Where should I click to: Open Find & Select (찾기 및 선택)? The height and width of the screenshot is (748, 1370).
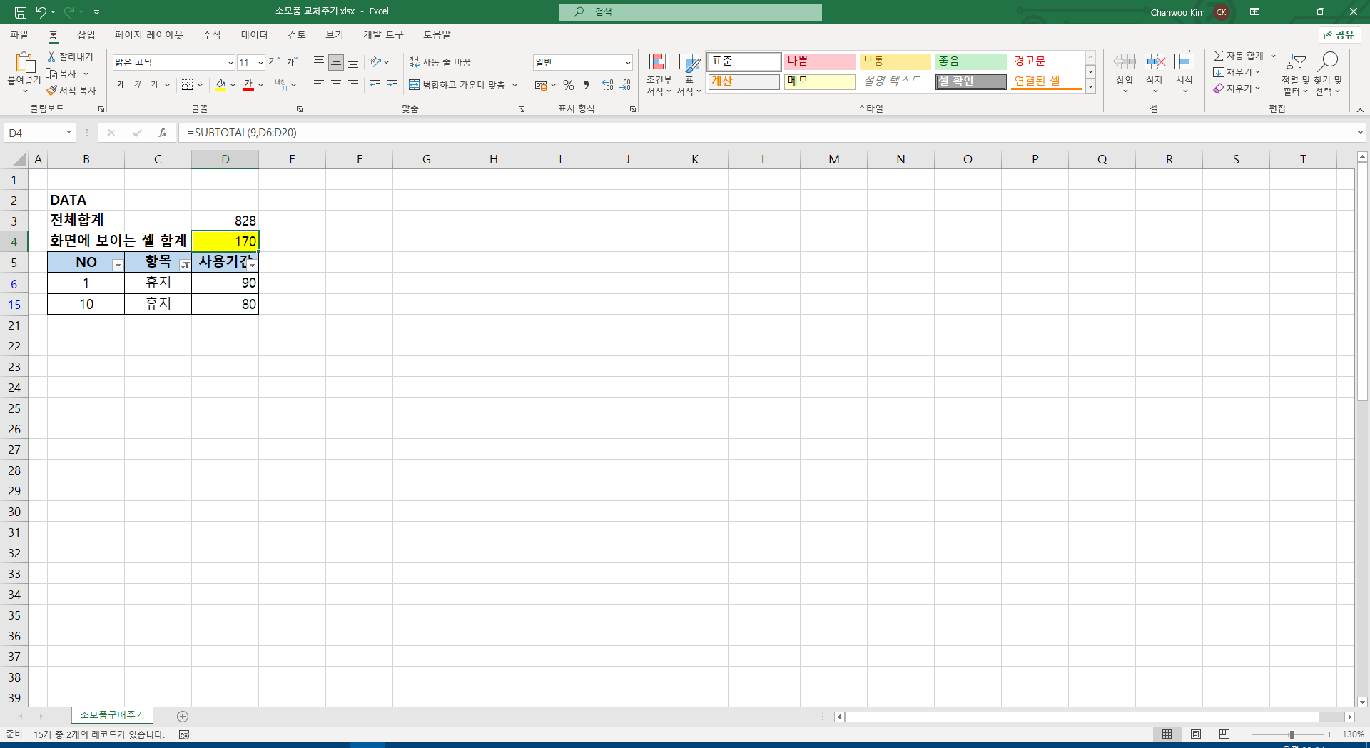point(1328,74)
